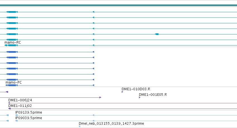Click the IP09139.5prime label
This screenshot has height=128, width=237.
tap(29, 112)
